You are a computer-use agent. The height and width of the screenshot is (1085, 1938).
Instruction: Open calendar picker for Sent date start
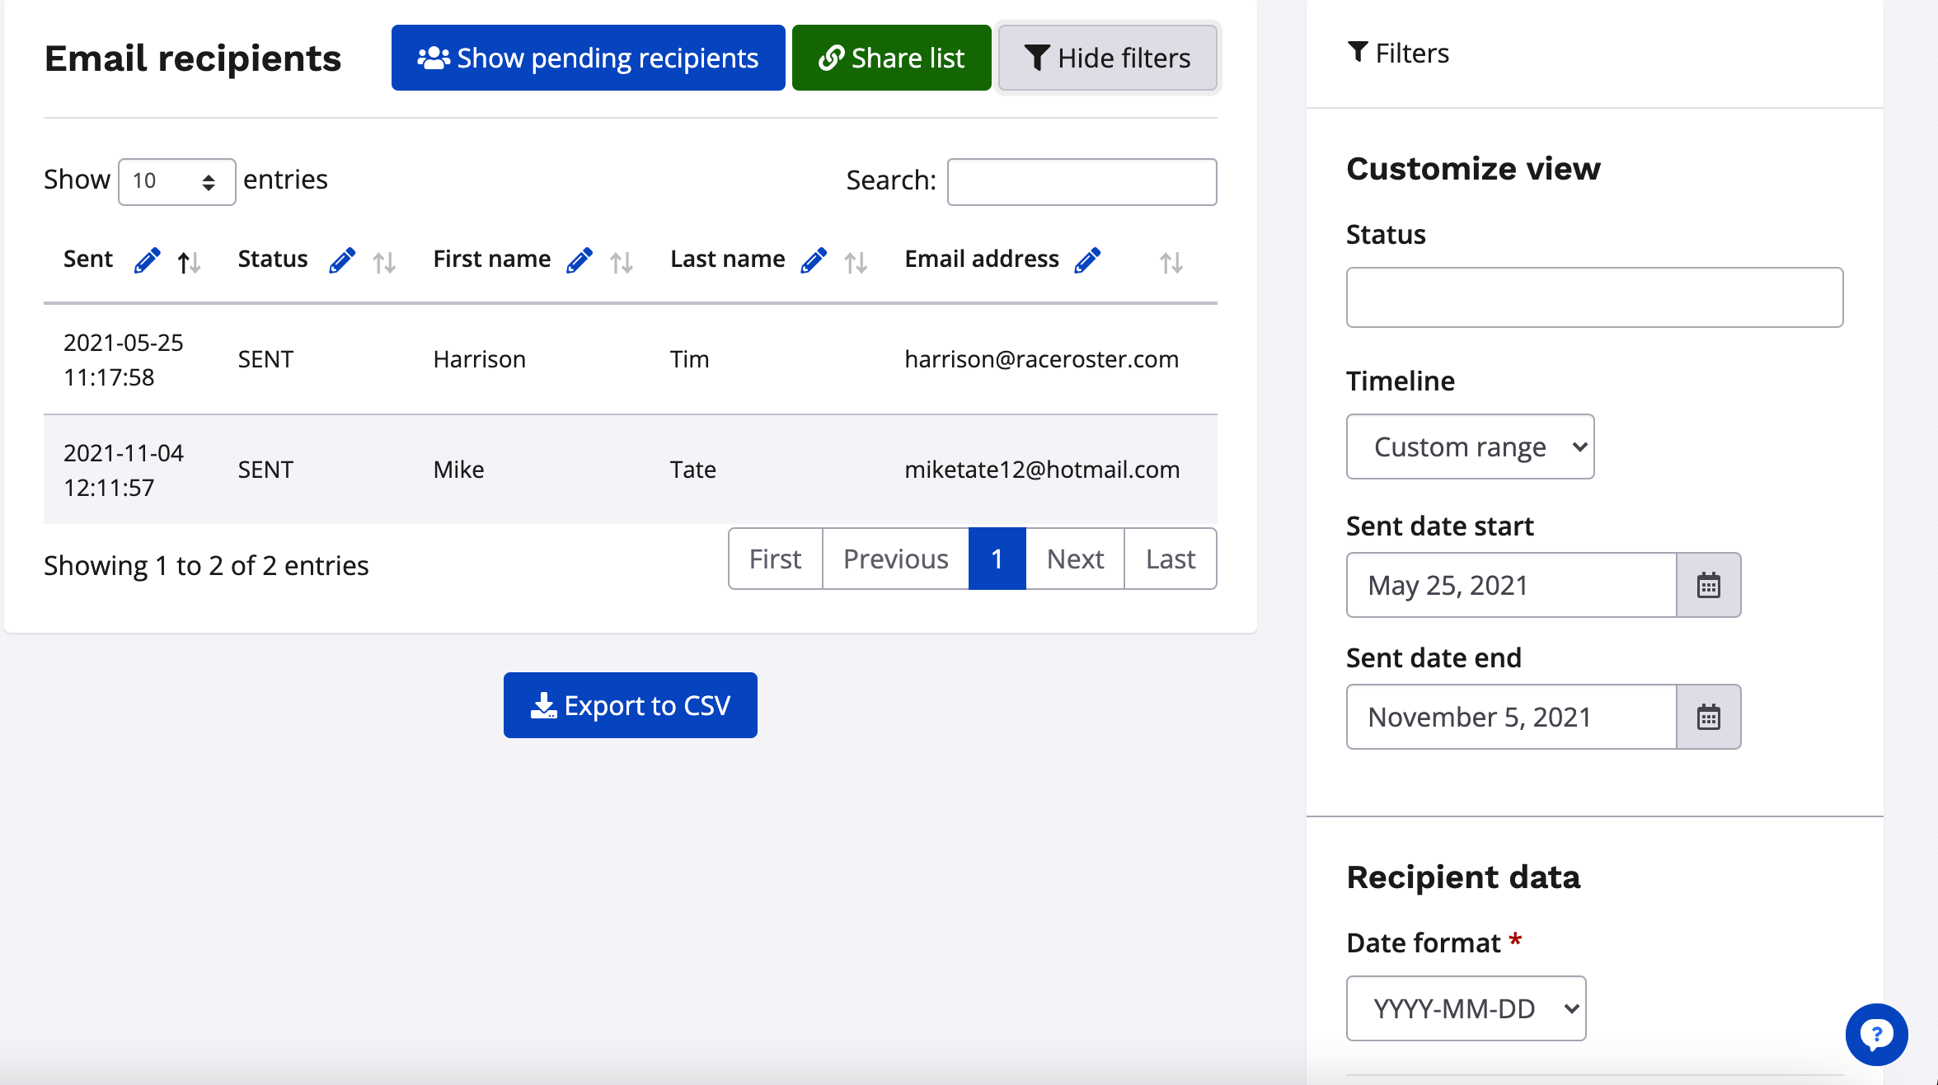point(1708,585)
